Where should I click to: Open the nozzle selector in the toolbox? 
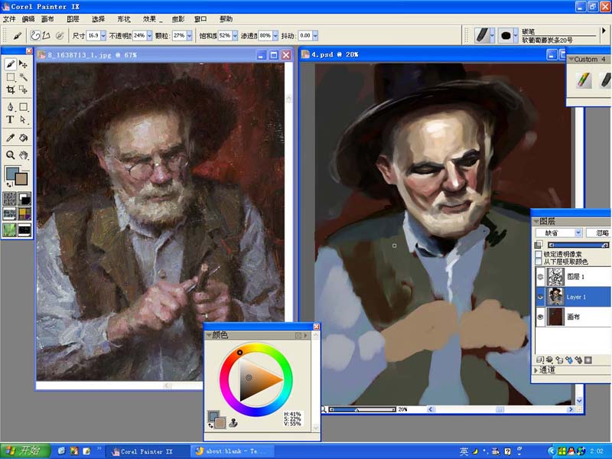click(x=24, y=229)
